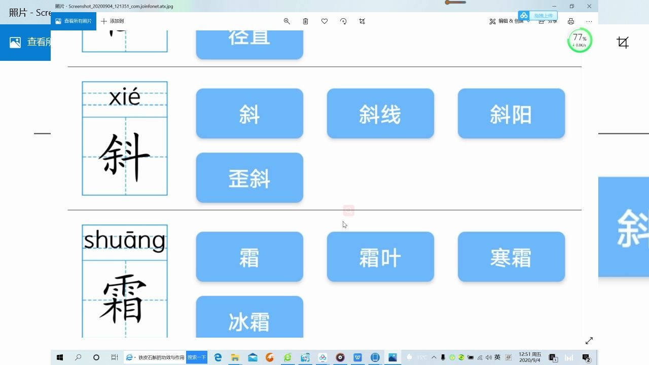Click the zoom magnifier icon in Photos toolbar
649x365 pixels.
pyautogui.click(x=286, y=21)
